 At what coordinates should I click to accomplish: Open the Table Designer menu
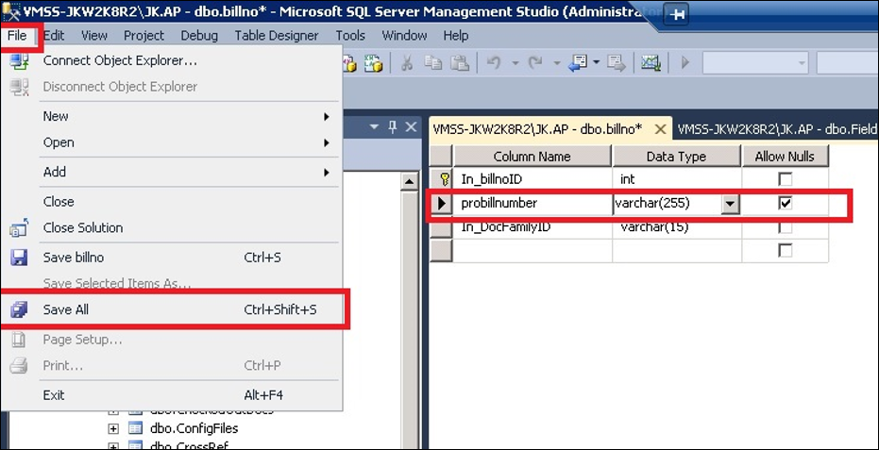coord(277,35)
